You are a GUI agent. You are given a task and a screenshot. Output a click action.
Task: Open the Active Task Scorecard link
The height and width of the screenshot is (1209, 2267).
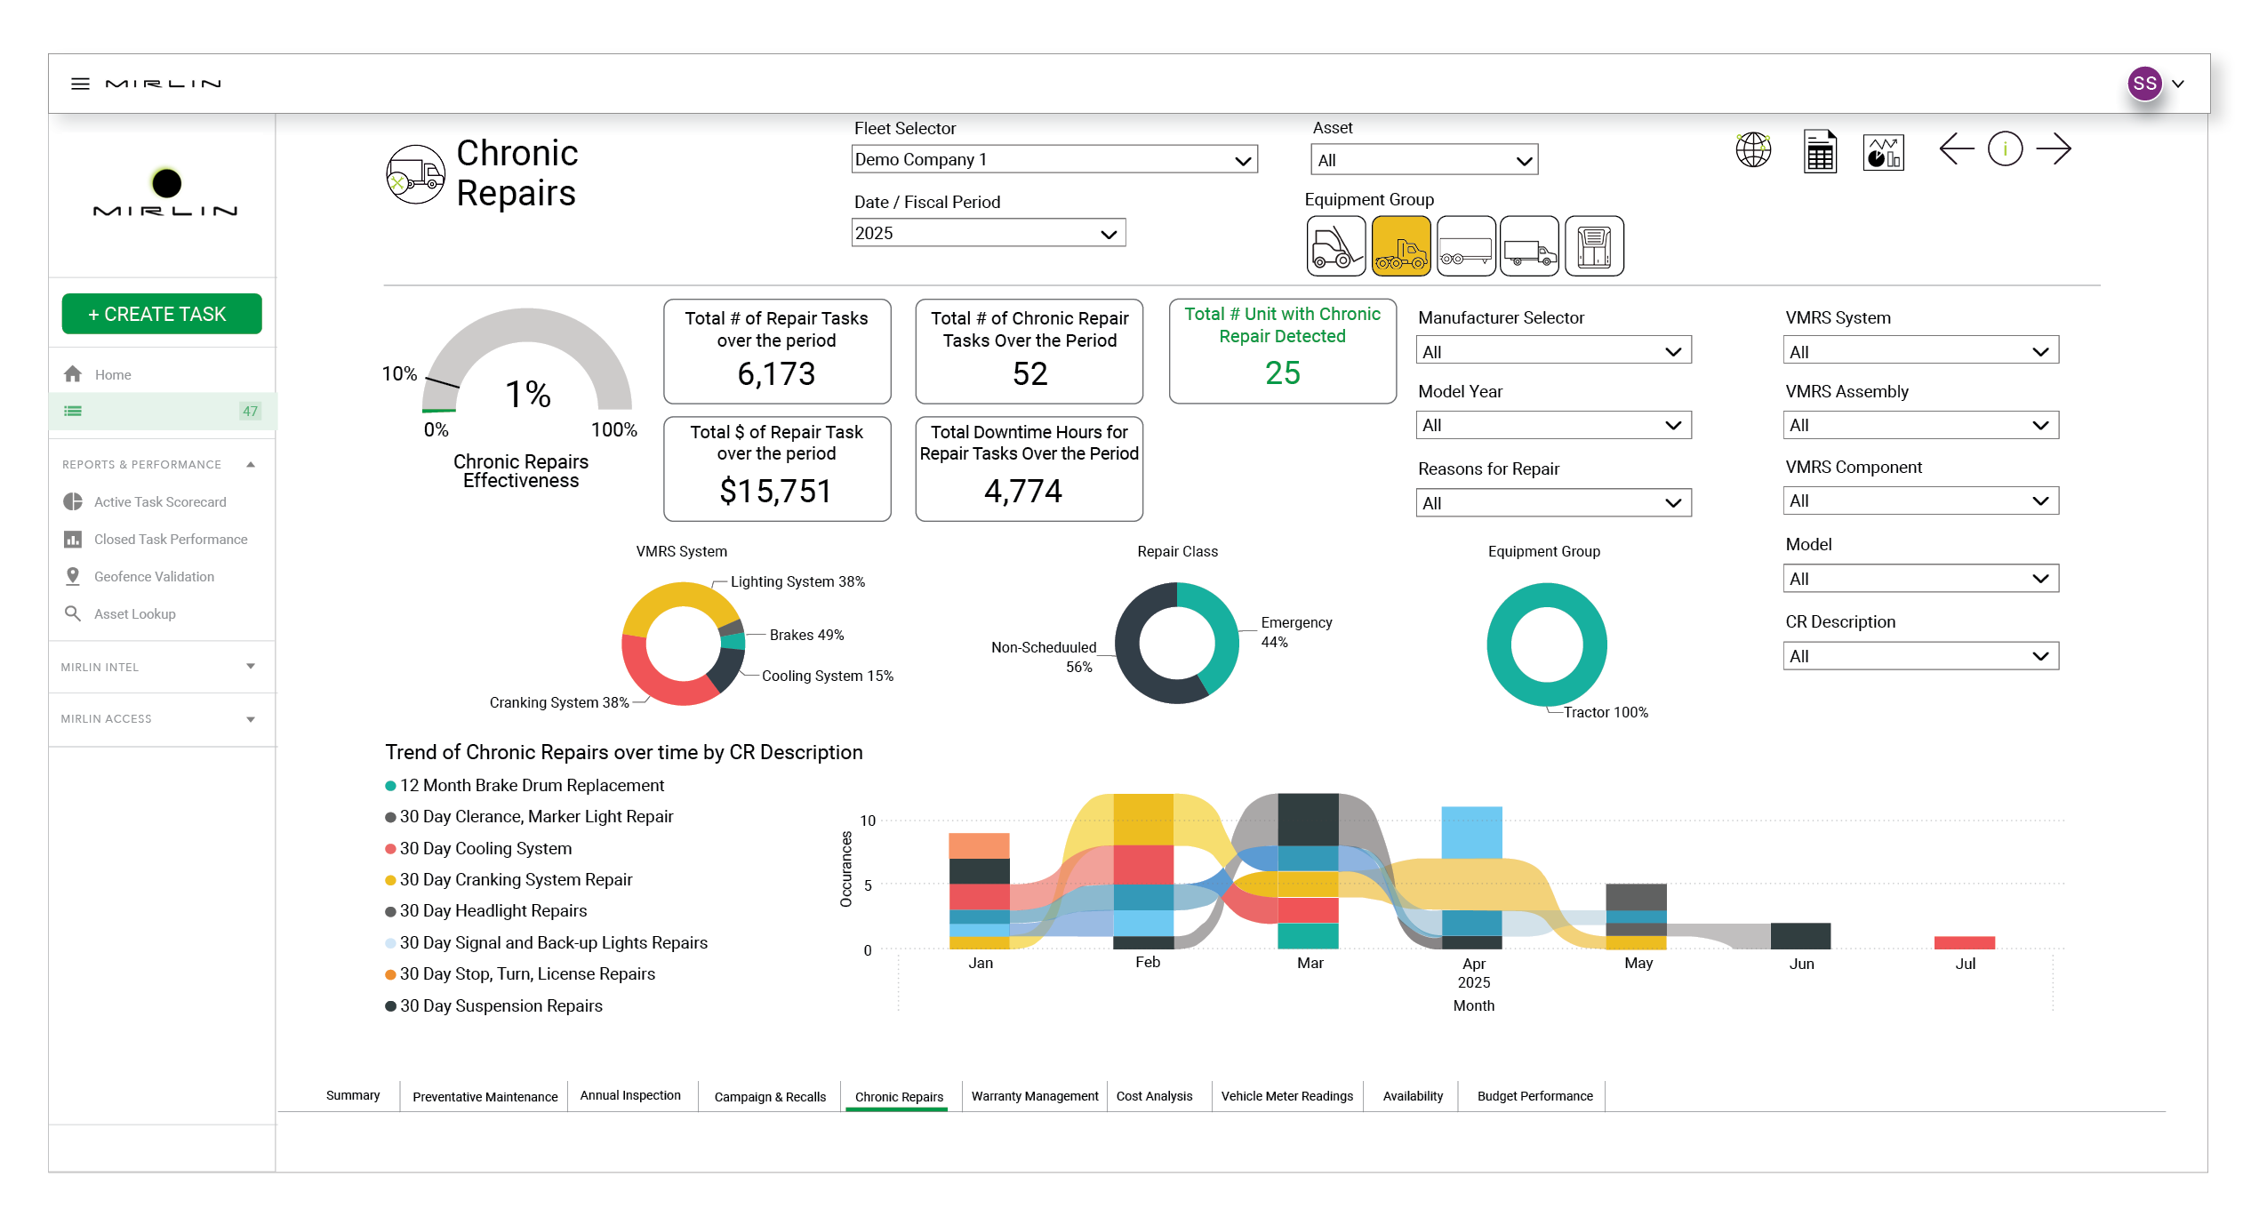[x=160, y=501]
